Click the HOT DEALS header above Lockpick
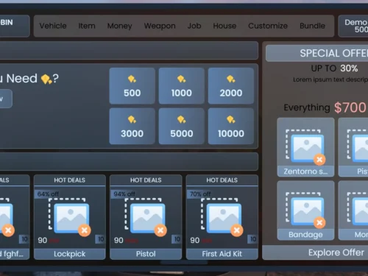368x276 pixels. [x=70, y=180]
